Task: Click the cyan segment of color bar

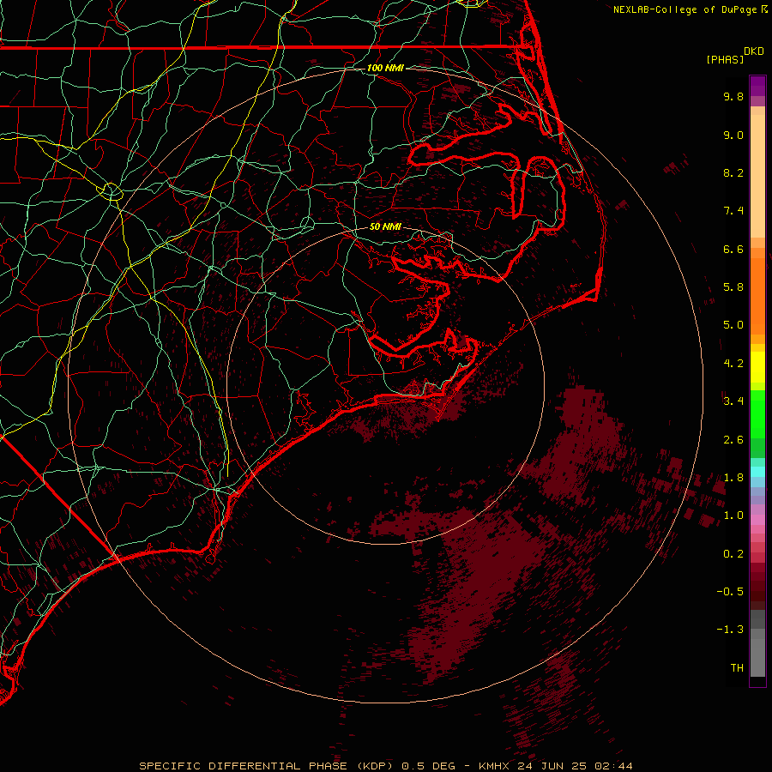Action: pyautogui.click(x=757, y=472)
